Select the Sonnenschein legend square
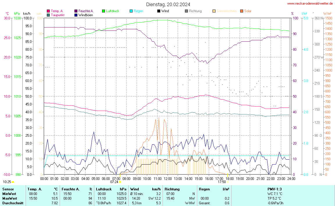 click(x=214, y=11)
